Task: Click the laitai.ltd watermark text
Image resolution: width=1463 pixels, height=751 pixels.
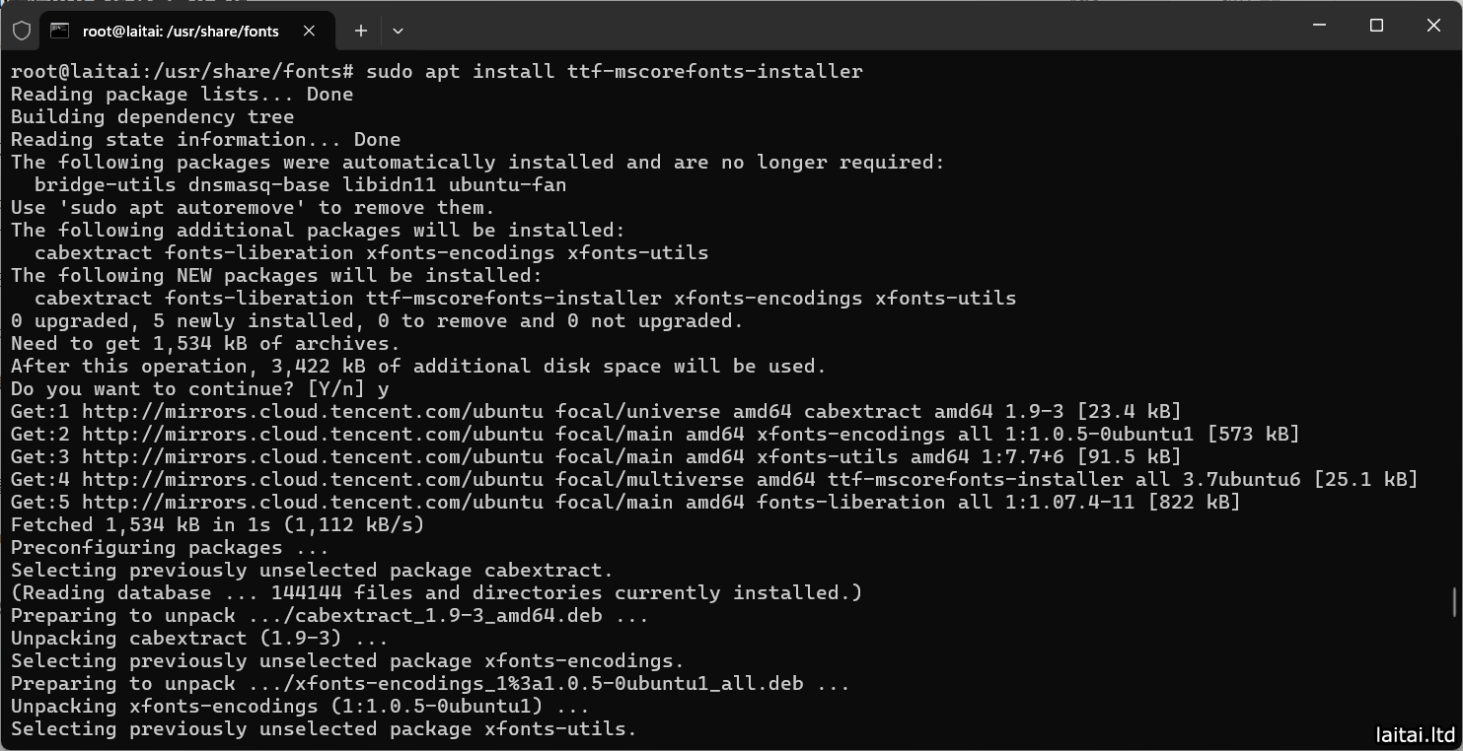Action: point(1415,734)
